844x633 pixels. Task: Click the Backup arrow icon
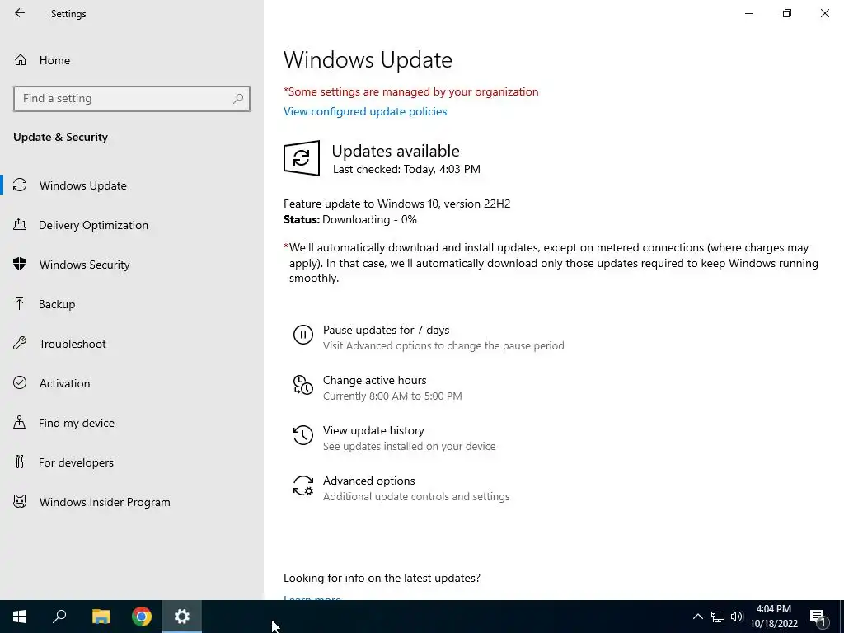click(x=20, y=303)
